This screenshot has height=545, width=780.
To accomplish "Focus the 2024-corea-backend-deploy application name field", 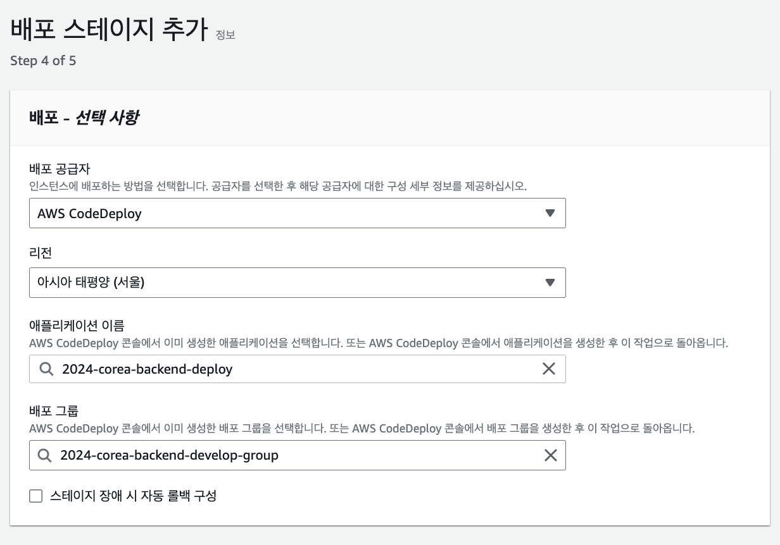I will 285,369.
